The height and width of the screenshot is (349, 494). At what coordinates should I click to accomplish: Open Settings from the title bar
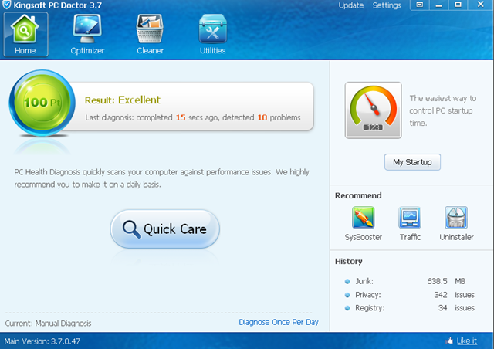pos(387,5)
